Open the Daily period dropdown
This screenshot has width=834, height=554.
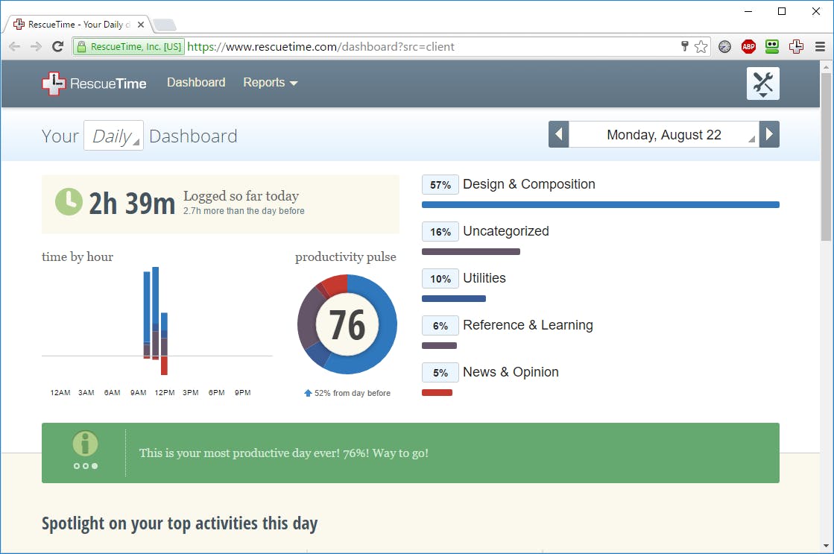113,136
